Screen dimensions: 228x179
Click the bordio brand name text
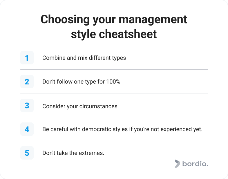click(195, 164)
